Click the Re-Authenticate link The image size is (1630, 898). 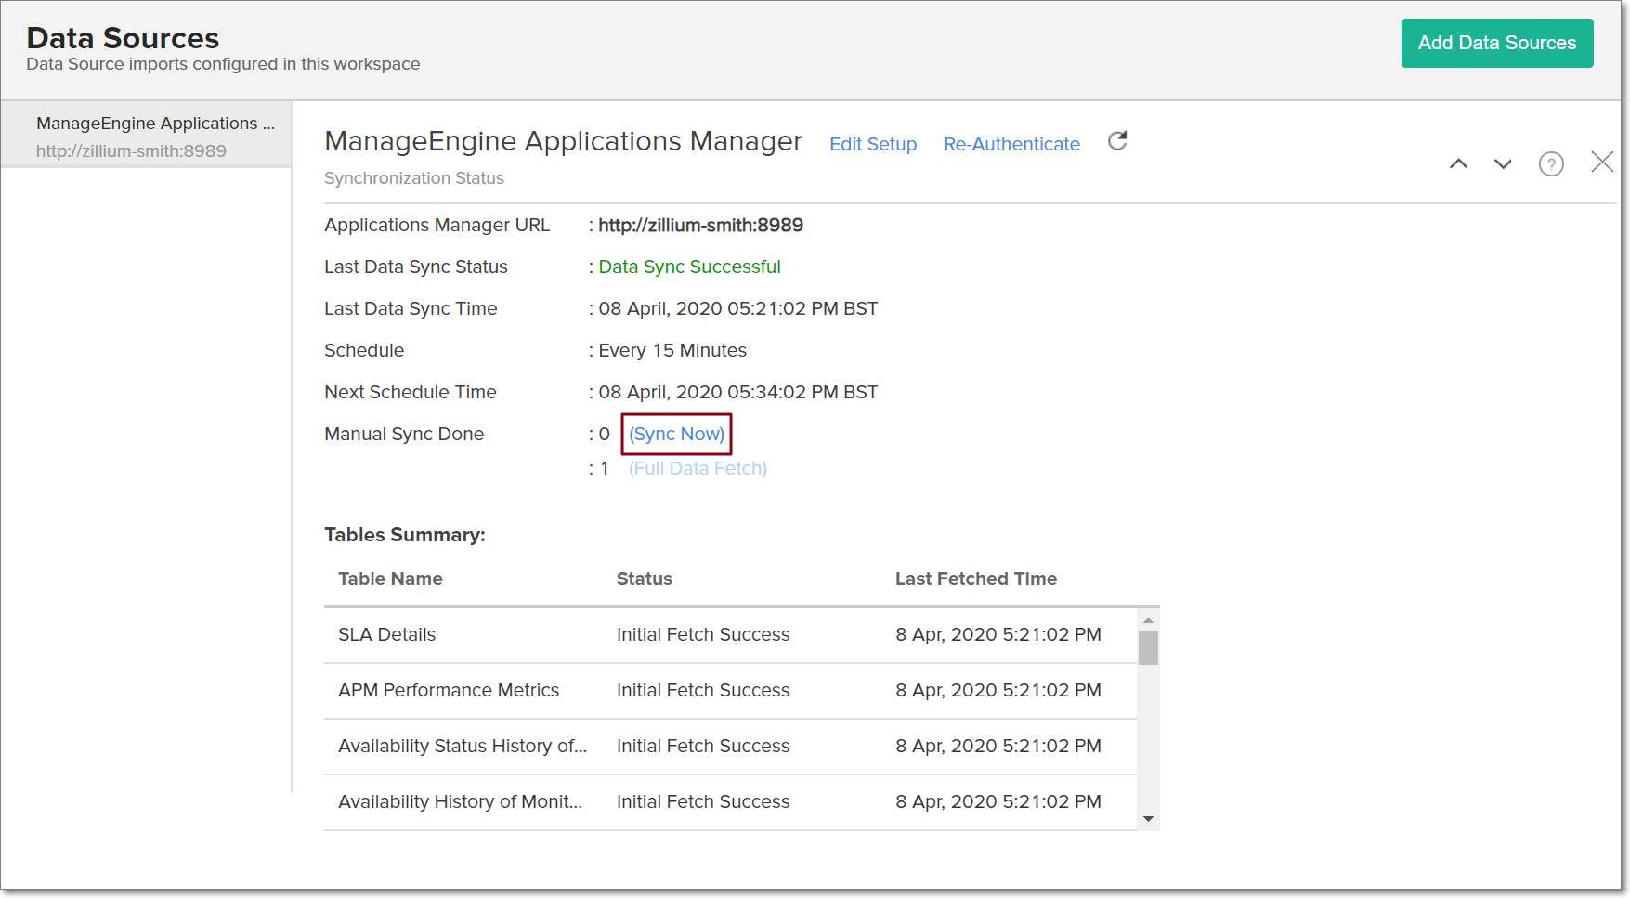click(1011, 145)
